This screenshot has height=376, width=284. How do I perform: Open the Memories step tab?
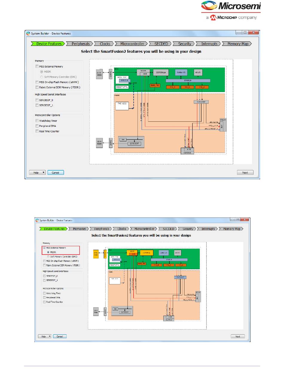79,229
